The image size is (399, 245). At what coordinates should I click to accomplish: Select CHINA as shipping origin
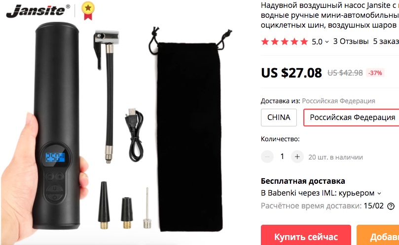[279, 118]
